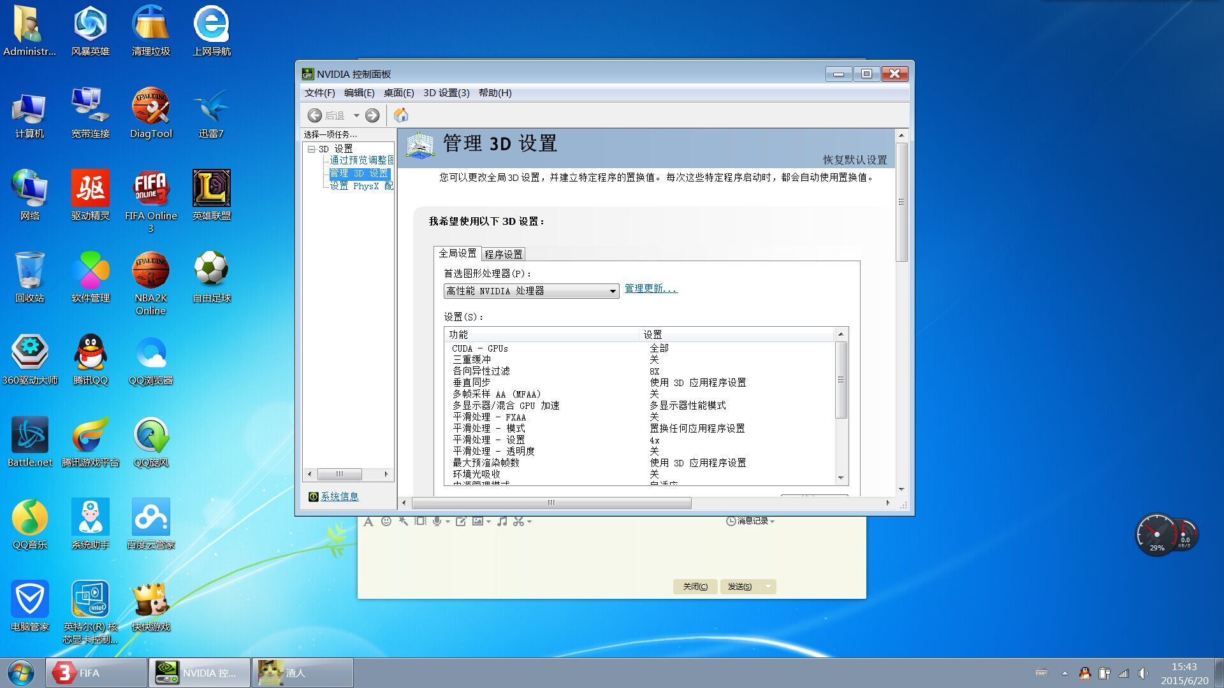Click voice message microphone in QQ chat
Viewport: 1224px width, 688px height.
pyautogui.click(x=437, y=521)
